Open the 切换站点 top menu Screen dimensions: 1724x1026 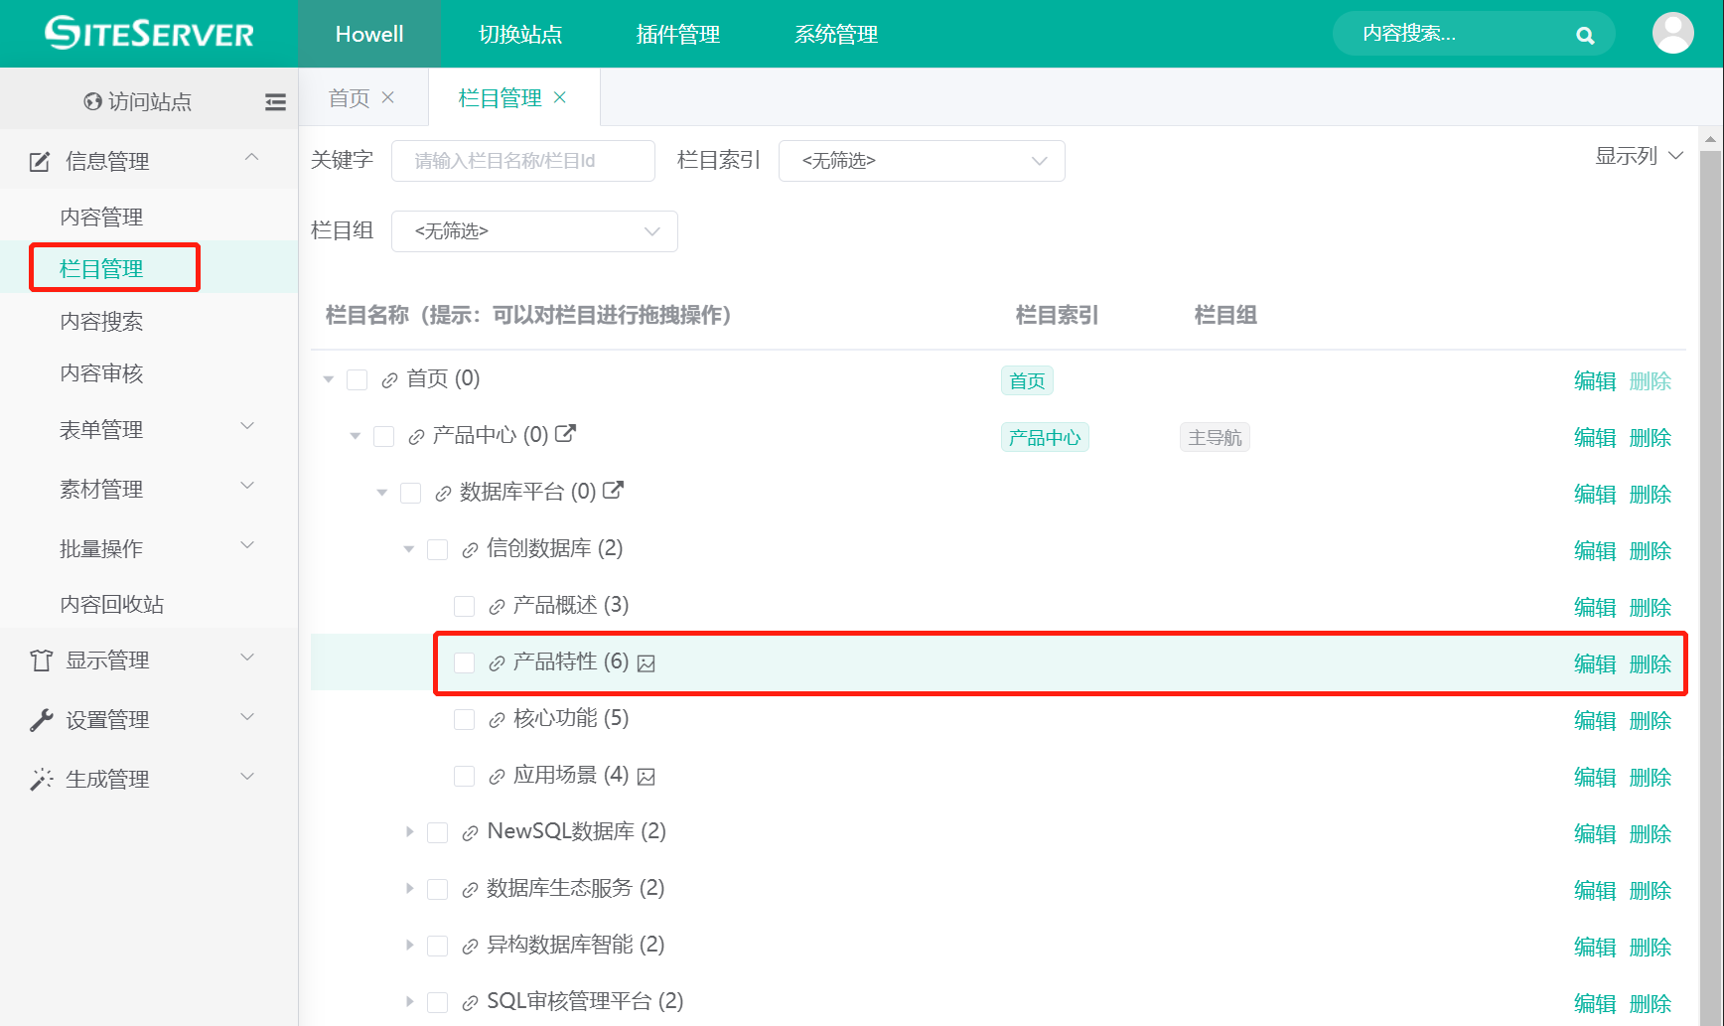pyautogui.click(x=520, y=34)
